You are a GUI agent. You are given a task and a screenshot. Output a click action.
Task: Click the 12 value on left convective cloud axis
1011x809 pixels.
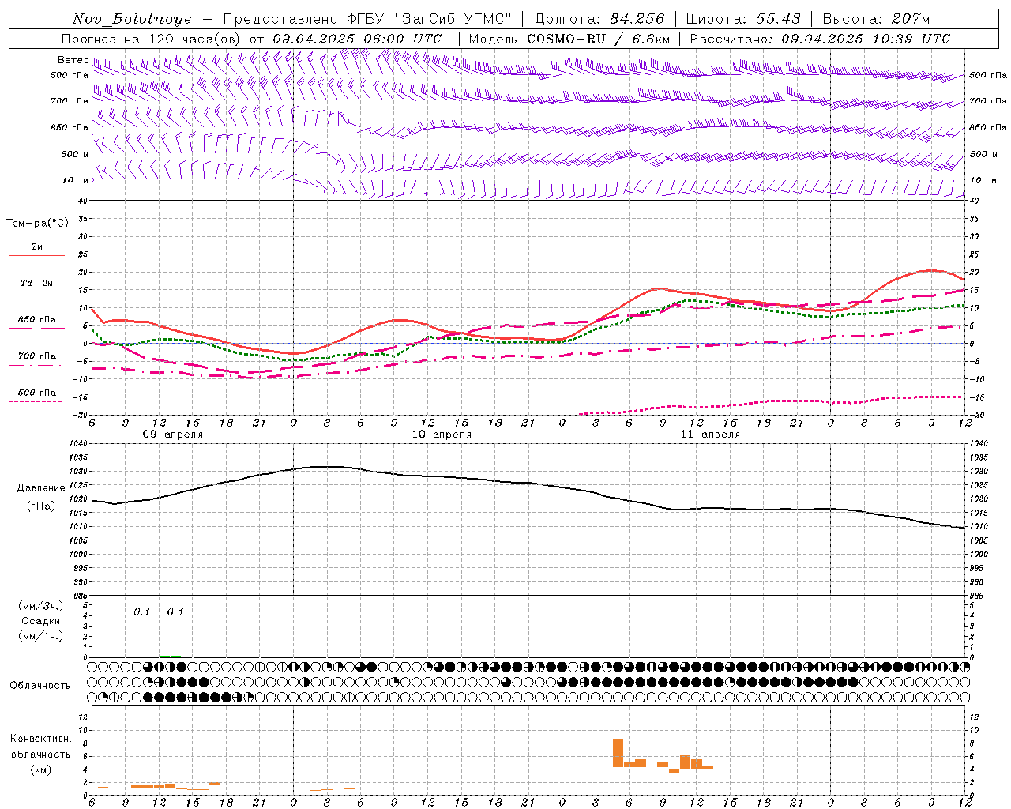[x=81, y=717]
